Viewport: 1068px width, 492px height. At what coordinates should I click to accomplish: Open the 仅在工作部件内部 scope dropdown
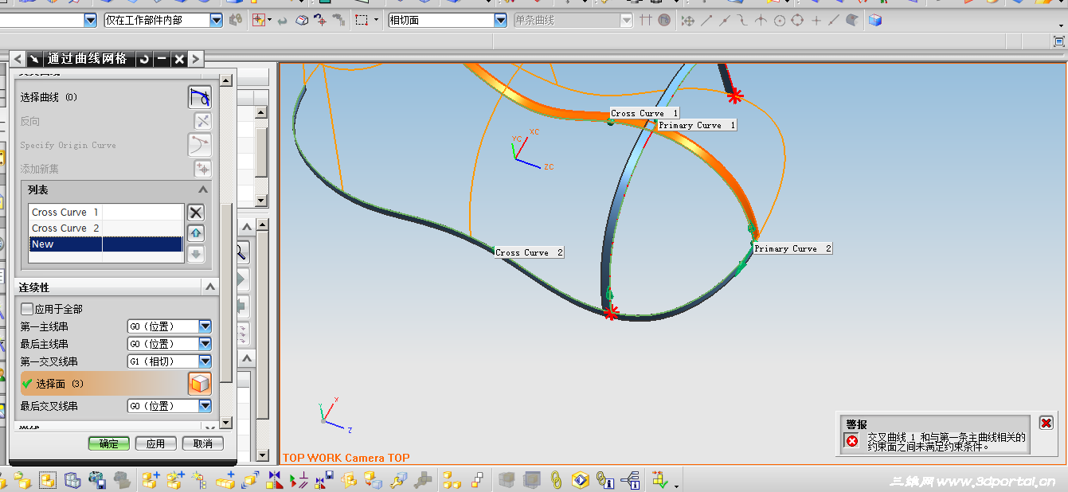tap(216, 20)
